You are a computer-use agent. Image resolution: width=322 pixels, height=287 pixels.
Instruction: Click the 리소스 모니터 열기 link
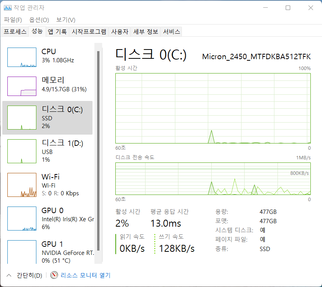pos(86,275)
